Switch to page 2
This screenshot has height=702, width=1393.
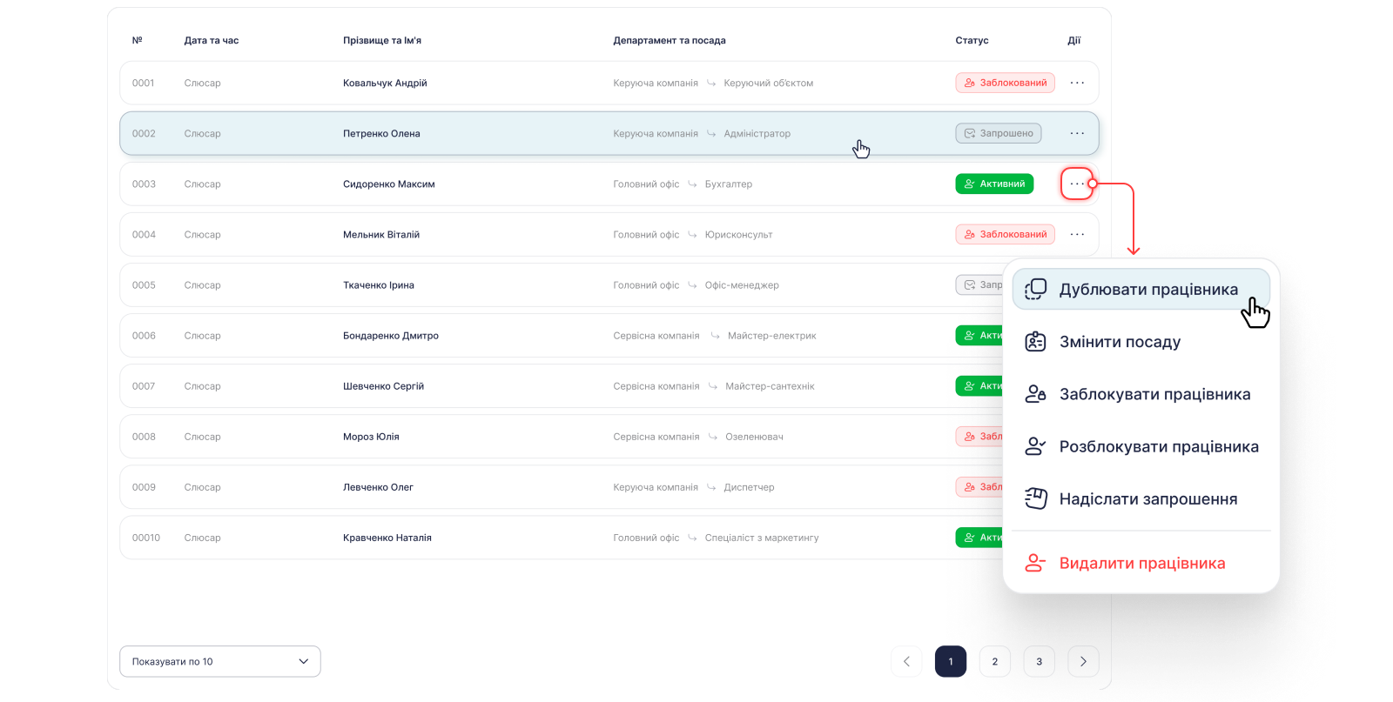click(995, 661)
